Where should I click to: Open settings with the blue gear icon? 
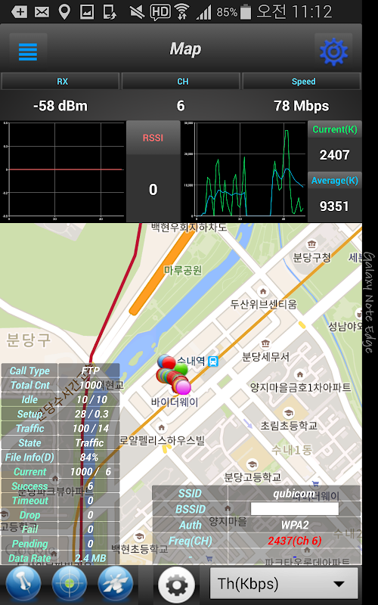333,51
